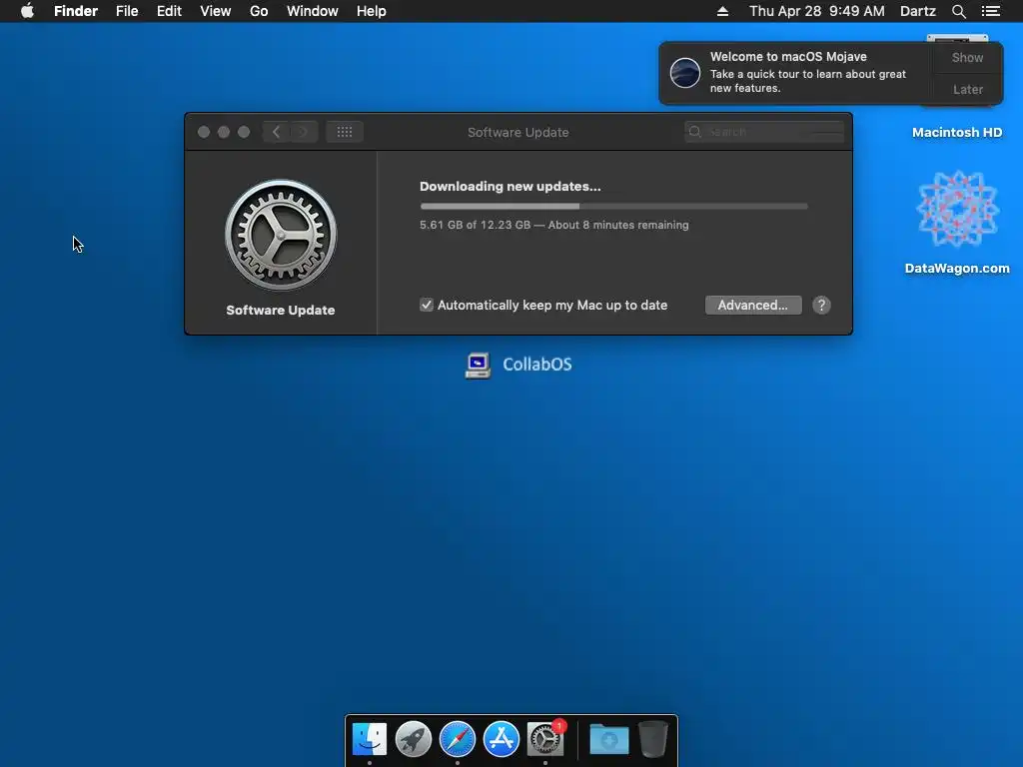Click the Downloading new updates heading
Viewport: 1023px width, 767px height.
click(x=511, y=187)
